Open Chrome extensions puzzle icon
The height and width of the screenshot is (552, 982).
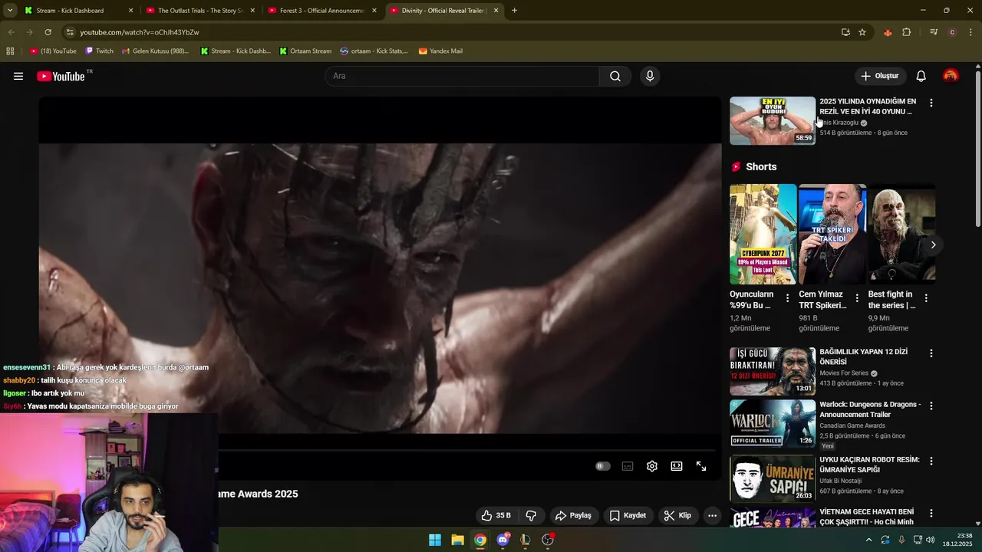click(907, 32)
